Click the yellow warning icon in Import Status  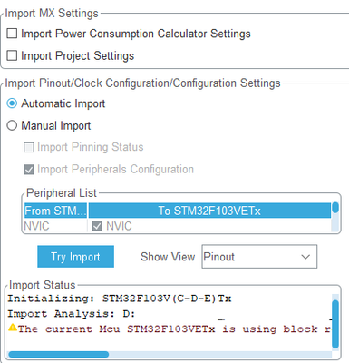(13, 328)
